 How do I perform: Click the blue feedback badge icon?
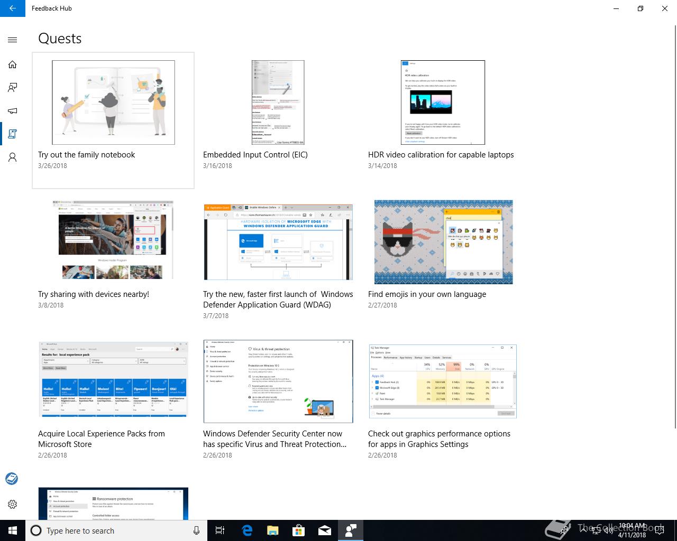pyautogui.click(x=12, y=479)
